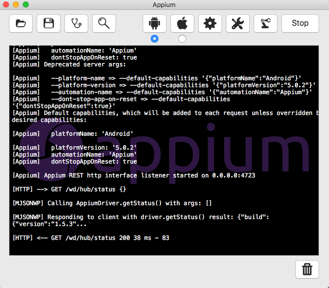Viewport: 329px width, 288px height.
Task: Clear the log with the trash can icon
Action: tap(307, 269)
